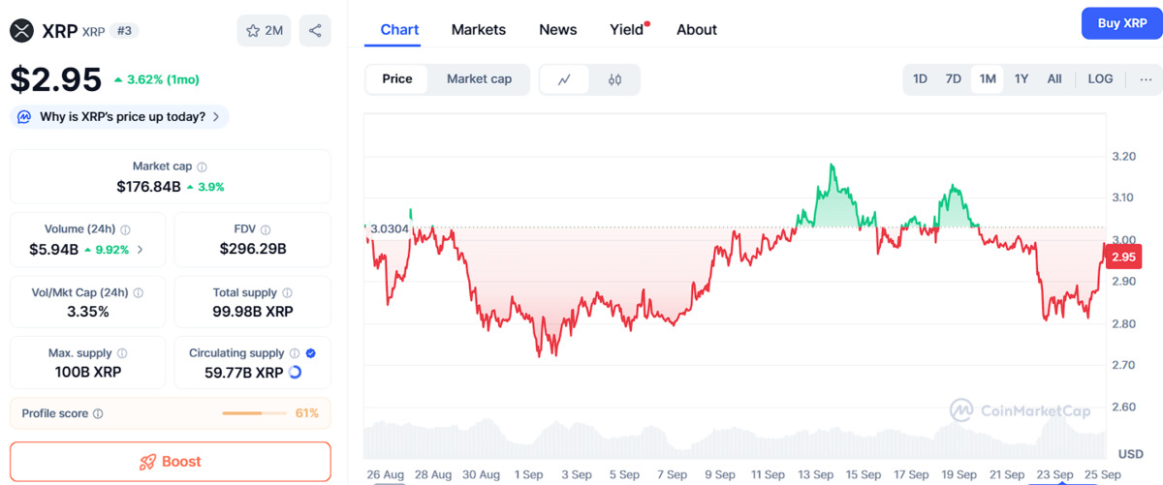
Task: Click the 100B XRP max supply value
Action: tap(88, 373)
